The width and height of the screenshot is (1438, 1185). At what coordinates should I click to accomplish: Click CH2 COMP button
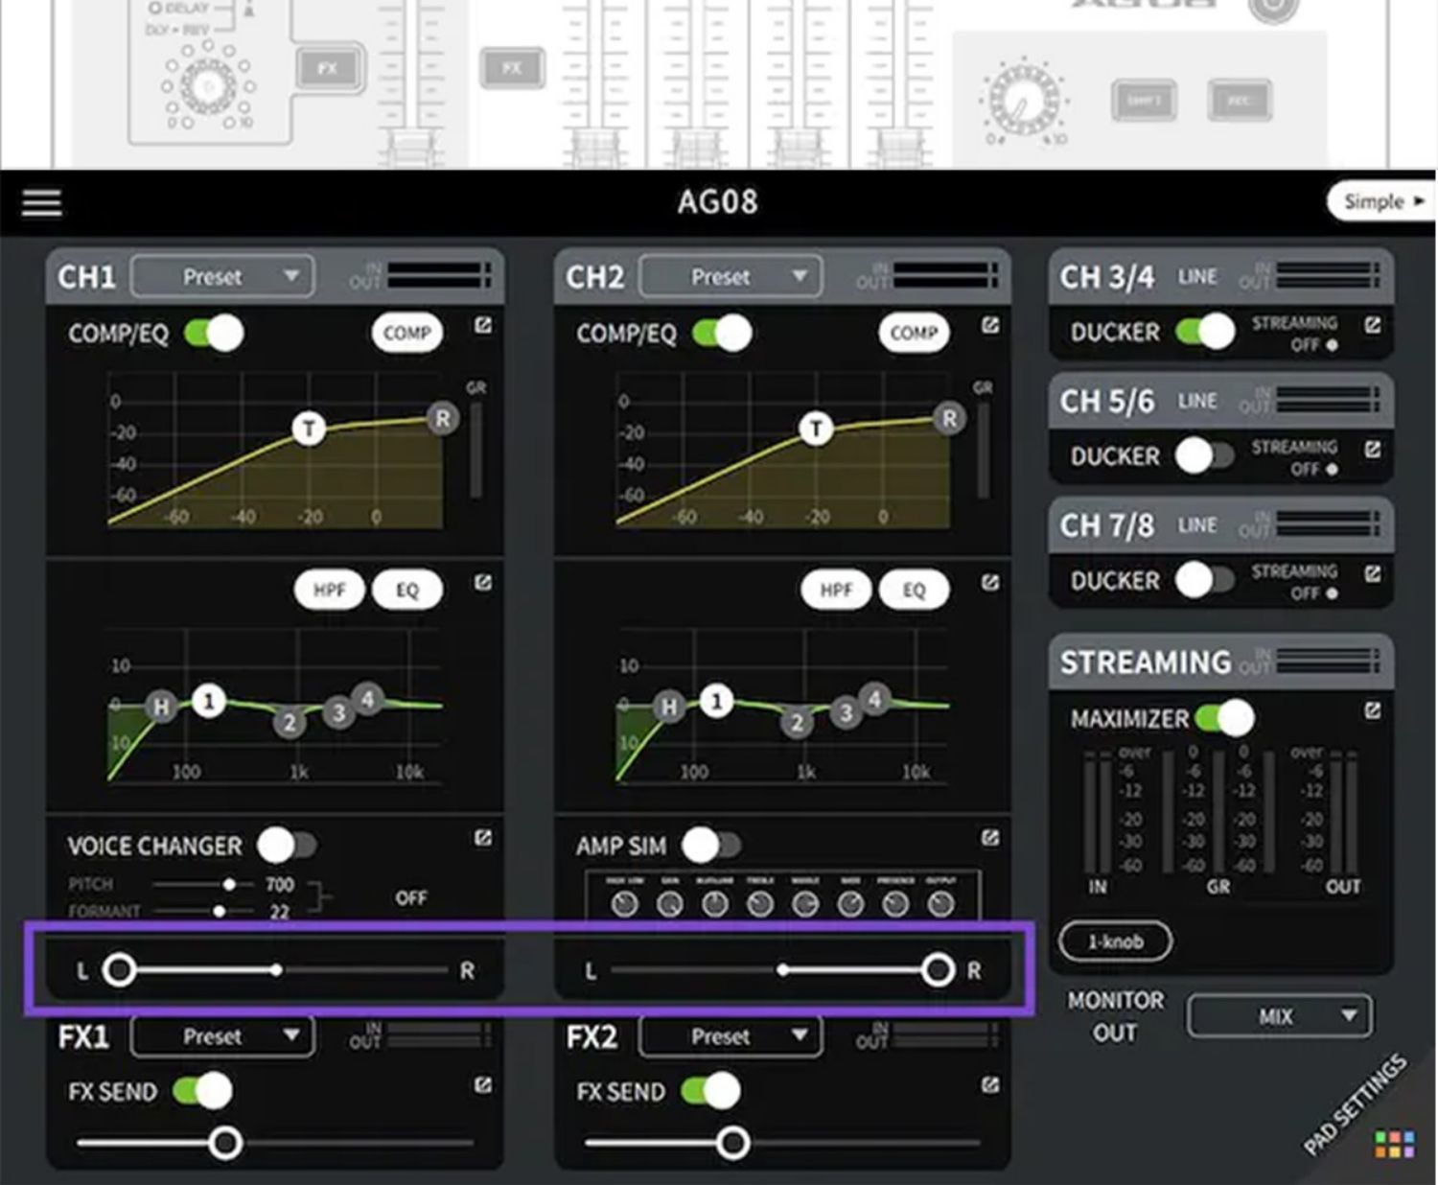point(914,333)
